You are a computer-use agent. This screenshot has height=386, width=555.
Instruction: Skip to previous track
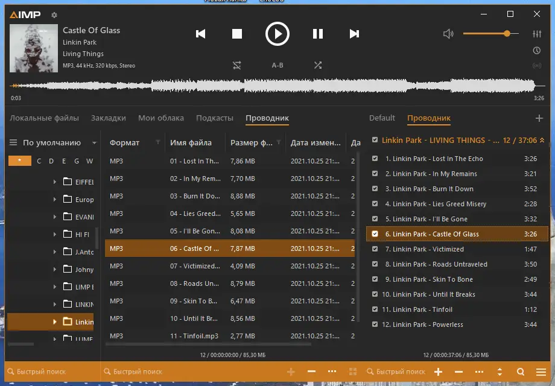[x=201, y=34]
